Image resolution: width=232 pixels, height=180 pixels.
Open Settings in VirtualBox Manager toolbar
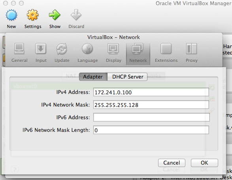pos(32,15)
